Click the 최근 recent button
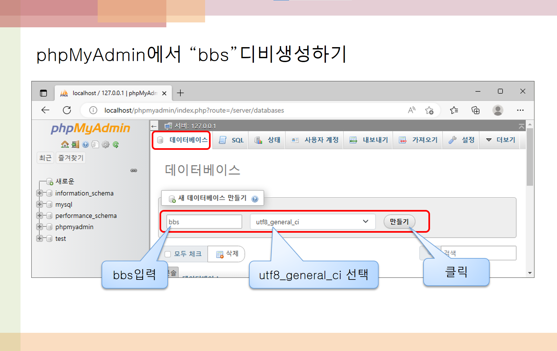Image resolution: width=557 pixels, height=351 pixels. (45, 158)
